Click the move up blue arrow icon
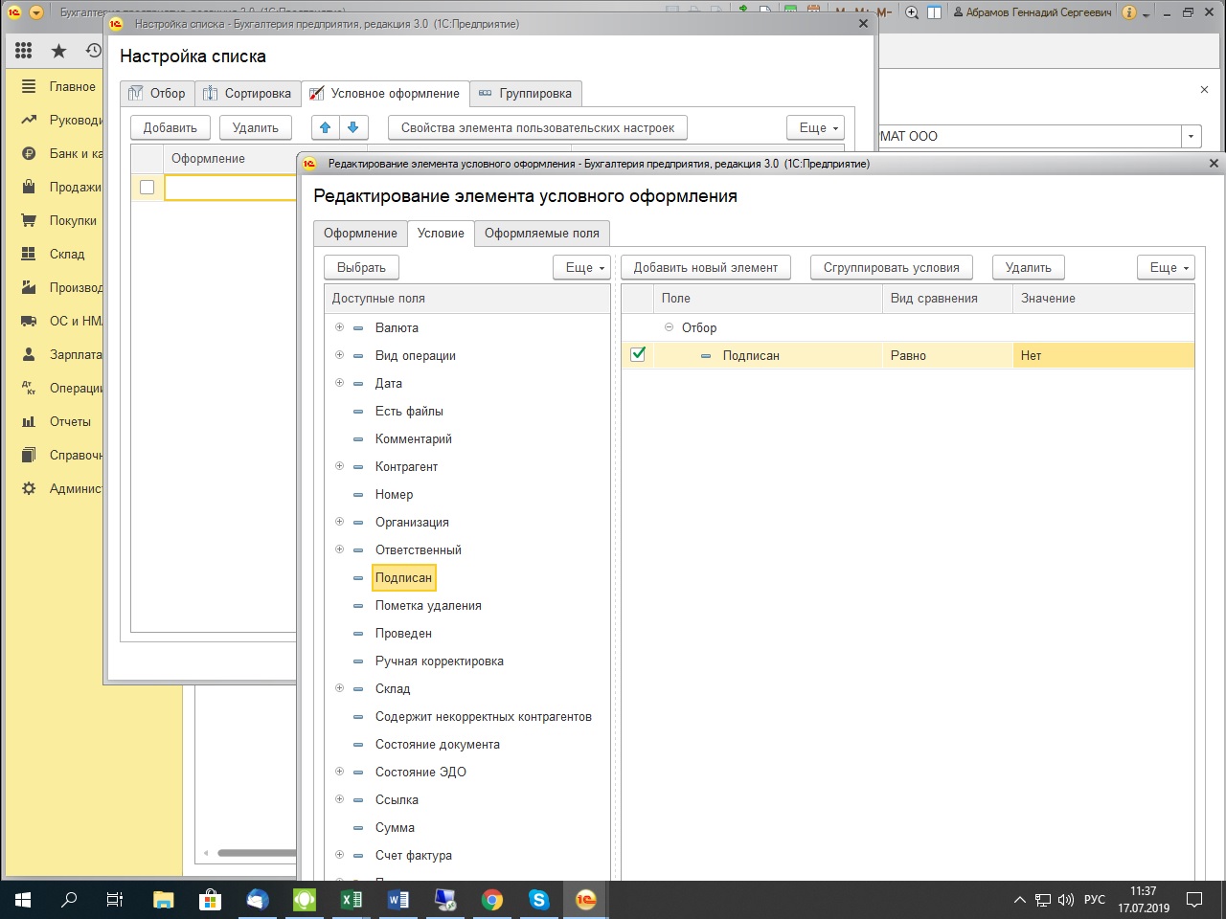The width and height of the screenshot is (1226, 919). 326,127
